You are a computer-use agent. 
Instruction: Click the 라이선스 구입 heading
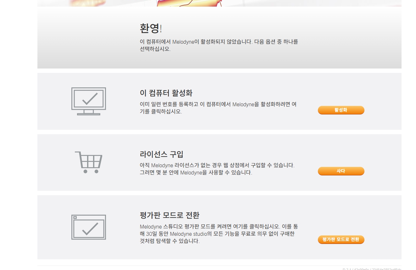(162, 154)
